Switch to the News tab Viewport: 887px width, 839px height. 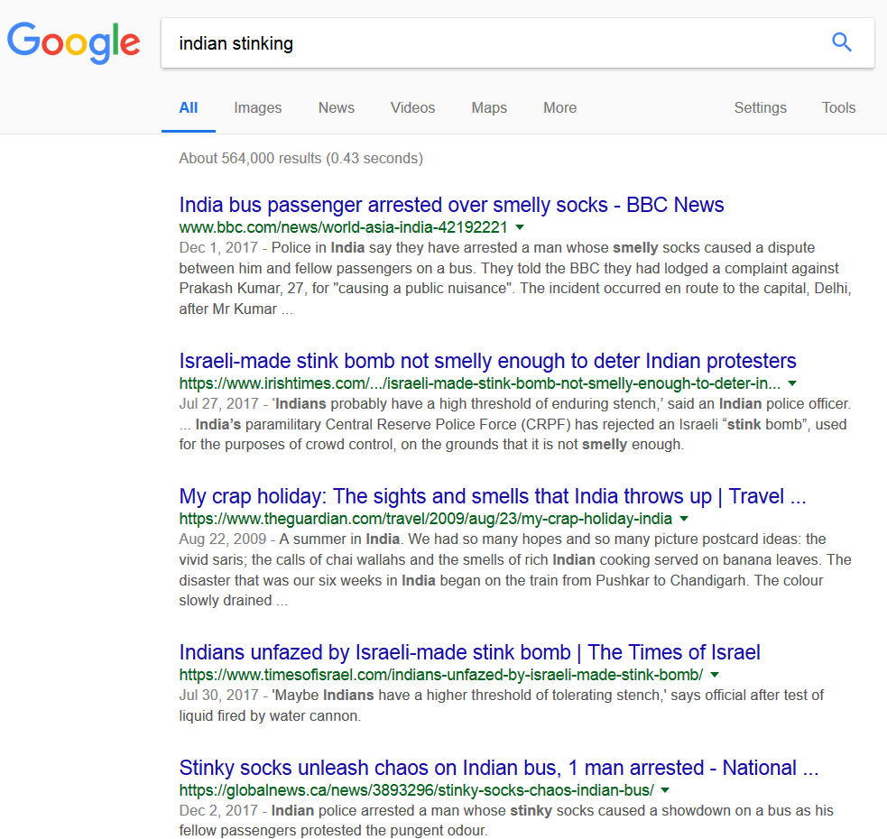336,107
